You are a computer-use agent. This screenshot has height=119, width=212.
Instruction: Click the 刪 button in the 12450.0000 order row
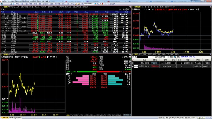coord(135,66)
